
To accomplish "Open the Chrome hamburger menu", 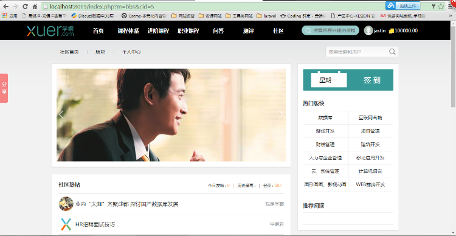I will [x=451, y=7].
